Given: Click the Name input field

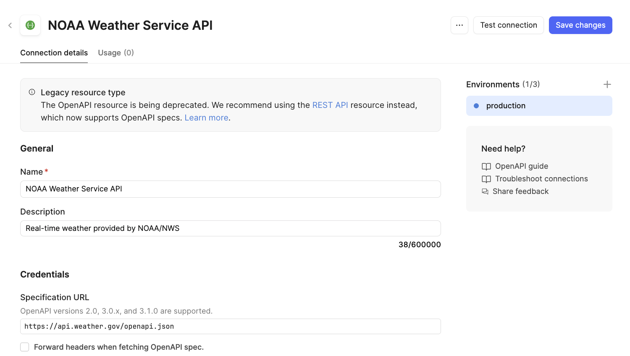Looking at the screenshot, I should click(230, 189).
